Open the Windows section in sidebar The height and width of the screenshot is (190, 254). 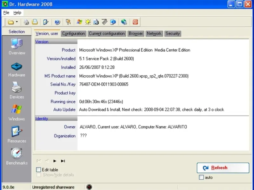tap(17, 113)
